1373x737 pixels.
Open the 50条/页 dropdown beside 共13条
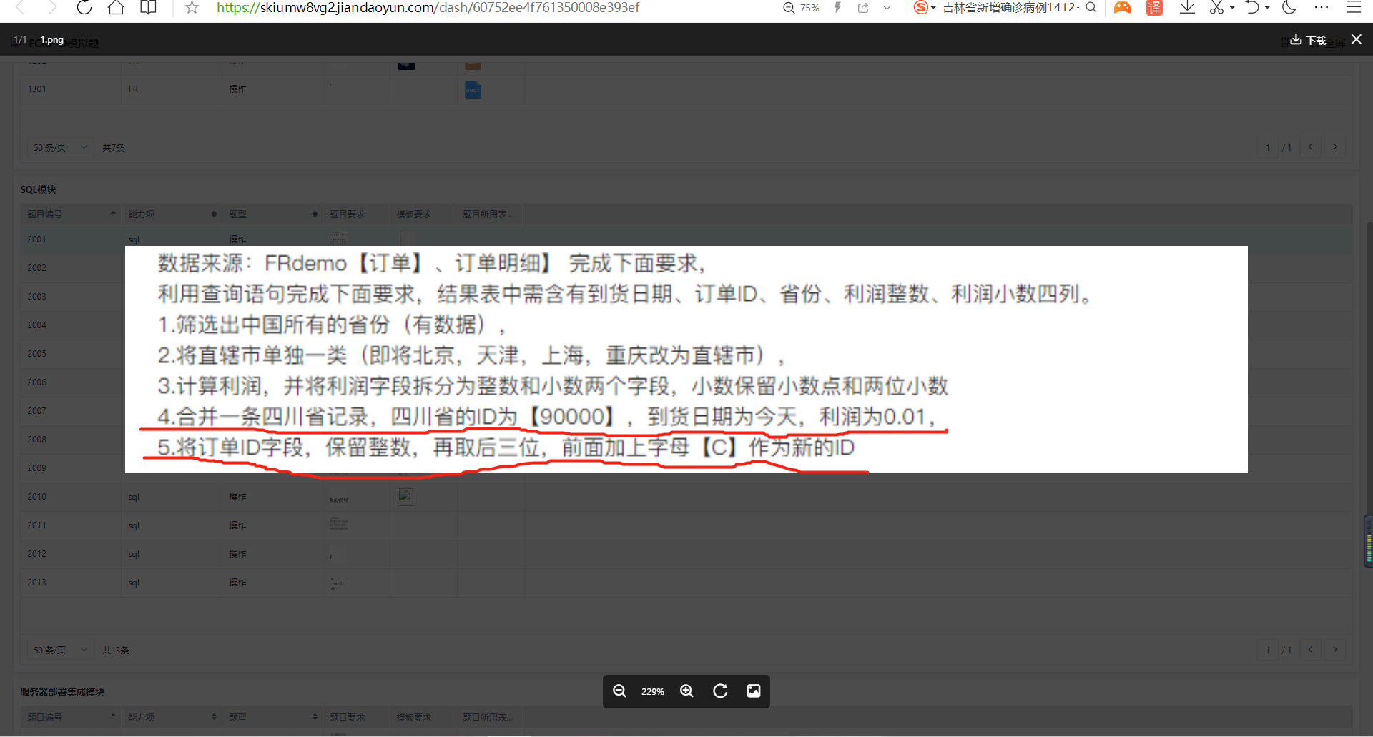click(x=59, y=650)
